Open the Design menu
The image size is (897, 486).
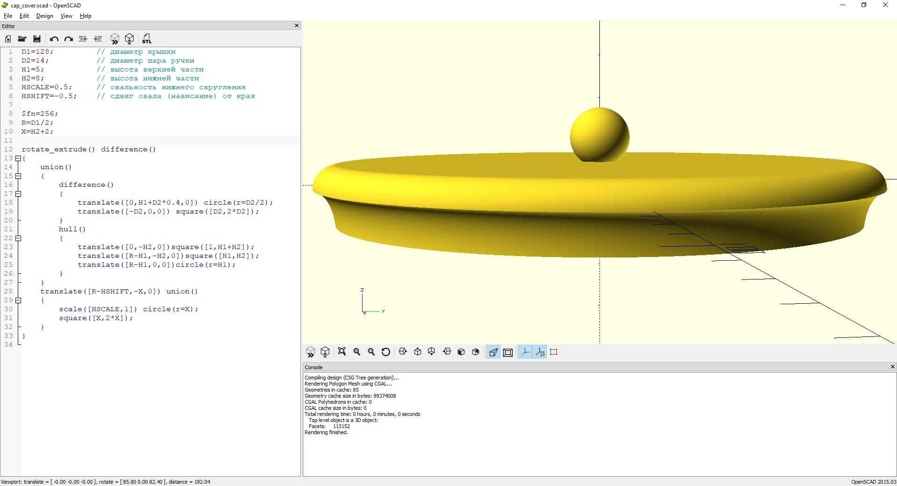44,15
